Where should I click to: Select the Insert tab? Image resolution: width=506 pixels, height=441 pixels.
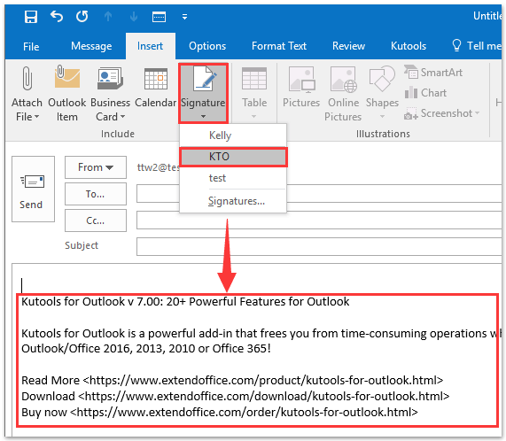point(150,46)
